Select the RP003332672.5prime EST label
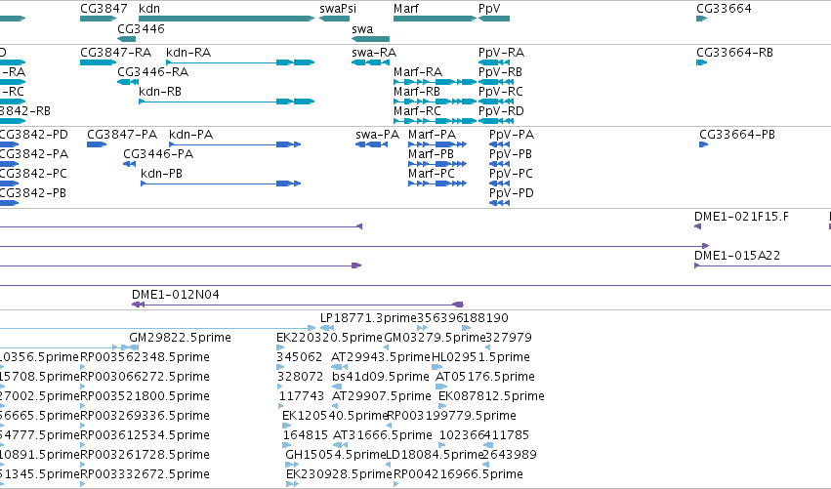Screen dimensions: 831x489 145,474
